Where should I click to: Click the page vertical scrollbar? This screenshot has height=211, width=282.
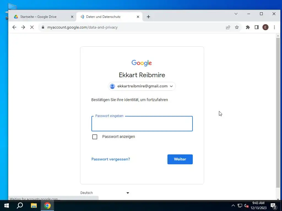coord(278,113)
